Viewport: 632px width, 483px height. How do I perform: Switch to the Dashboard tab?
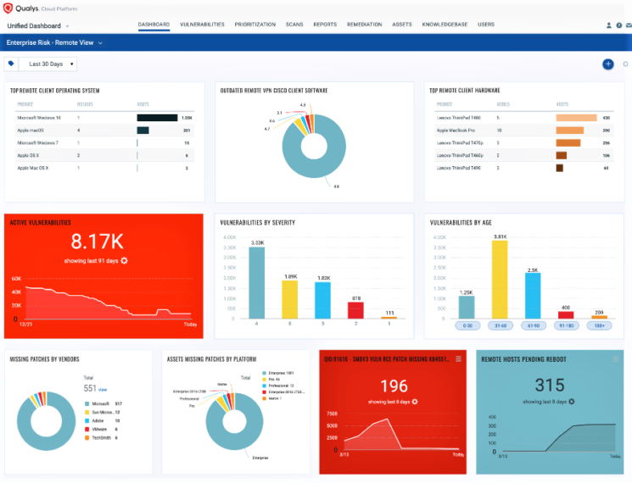(x=154, y=25)
